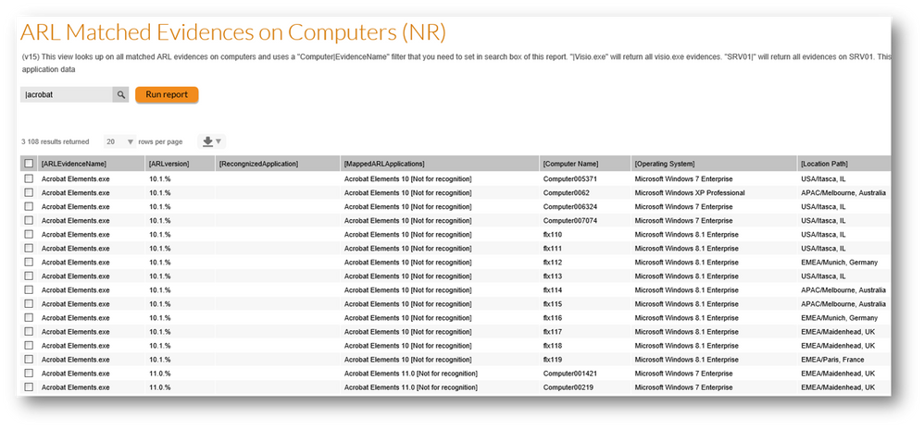Click the 10.1.% version in flx110 row
This screenshot has height=429, width=924.
(x=159, y=234)
